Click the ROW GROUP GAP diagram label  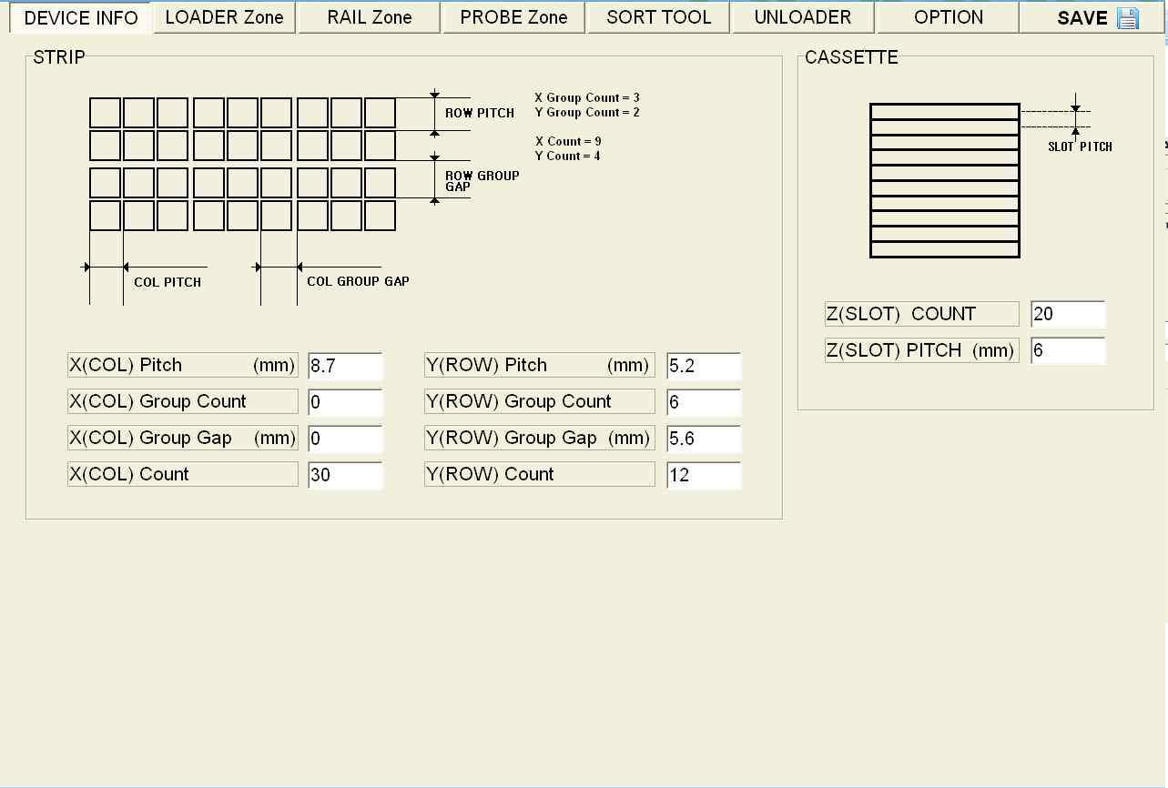482,181
